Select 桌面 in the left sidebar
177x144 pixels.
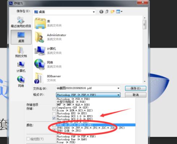[21, 37]
